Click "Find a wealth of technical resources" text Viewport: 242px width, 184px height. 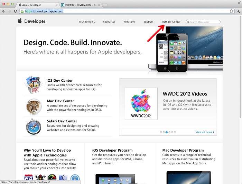point(74,87)
